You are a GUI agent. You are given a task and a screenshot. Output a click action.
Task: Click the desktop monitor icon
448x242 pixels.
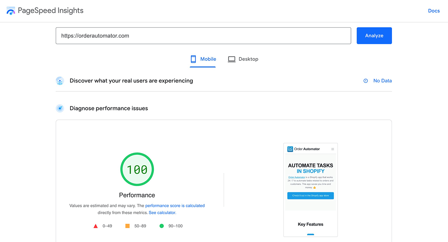(x=231, y=59)
